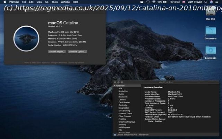Open the Wi-Fi status menu

tap(154, 2)
